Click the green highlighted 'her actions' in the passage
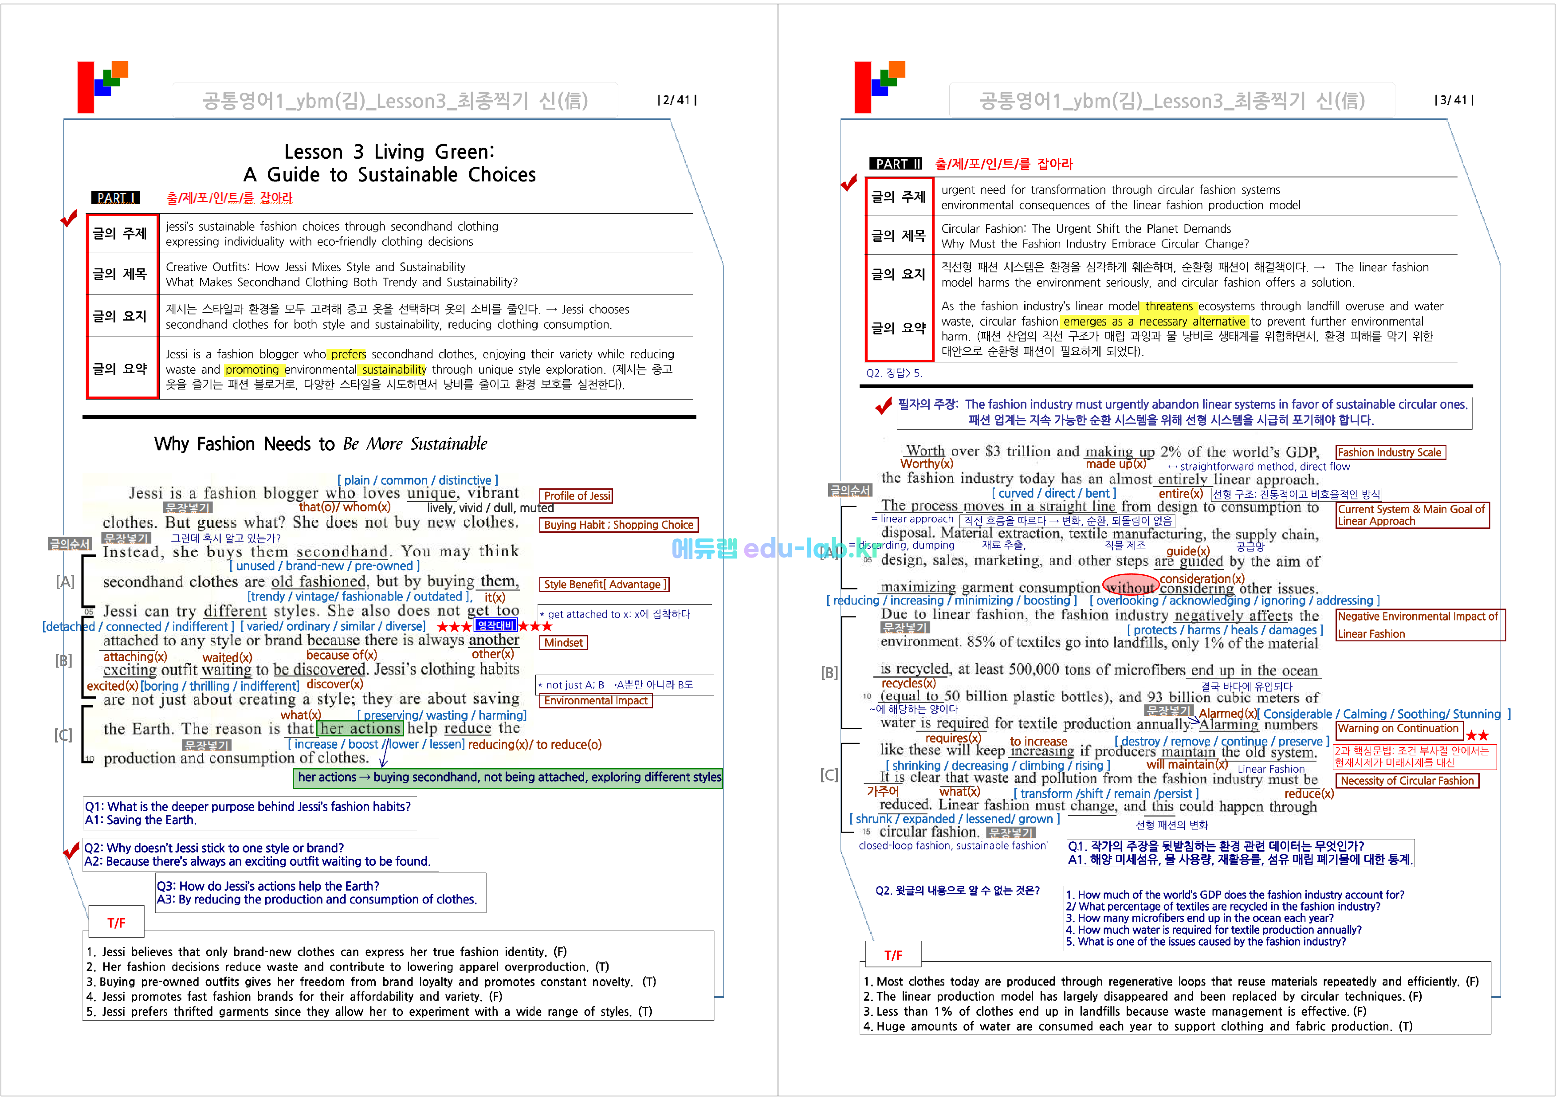Viewport: 1556px width, 1100px height. [361, 729]
